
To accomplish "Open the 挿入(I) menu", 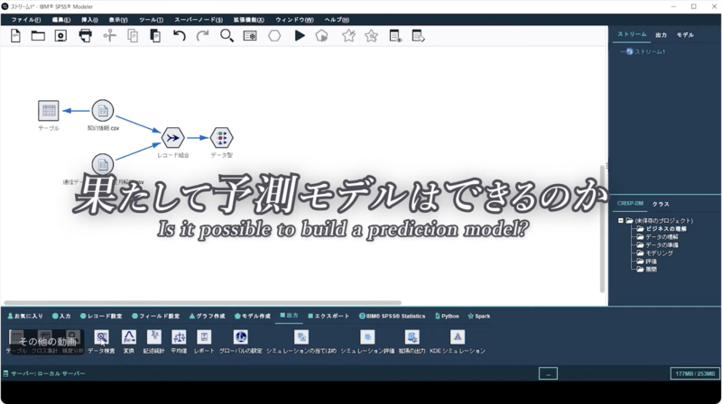I will (x=89, y=20).
